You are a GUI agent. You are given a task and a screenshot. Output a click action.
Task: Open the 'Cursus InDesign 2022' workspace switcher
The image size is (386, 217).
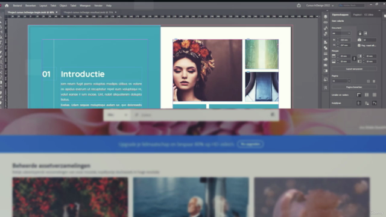(320, 5)
